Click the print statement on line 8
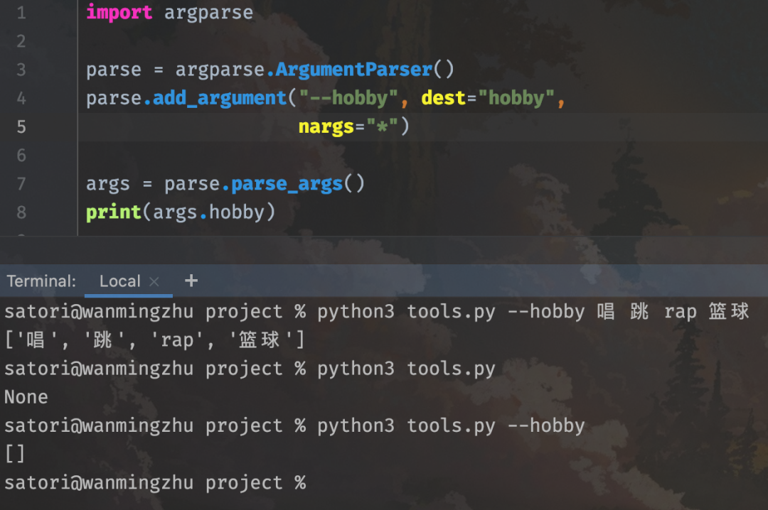Image resolution: width=768 pixels, height=510 pixels. coord(113,211)
